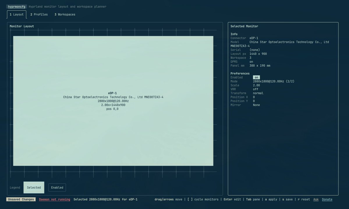Click the Connector eDP-1 info value
The height and width of the screenshot is (209, 349).
[x=254, y=38]
